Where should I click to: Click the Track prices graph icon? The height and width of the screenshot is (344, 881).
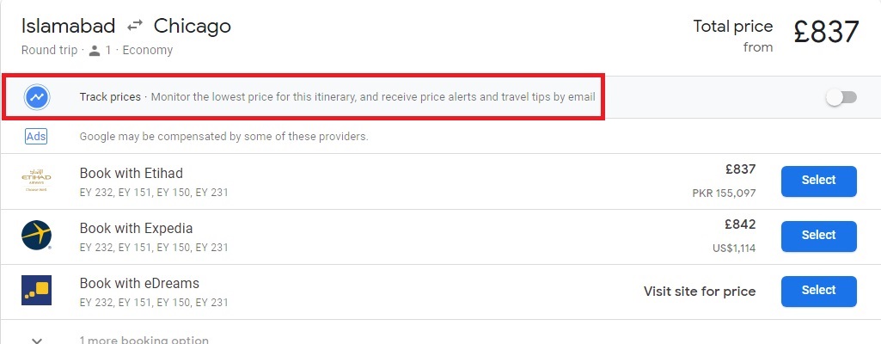(37, 97)
